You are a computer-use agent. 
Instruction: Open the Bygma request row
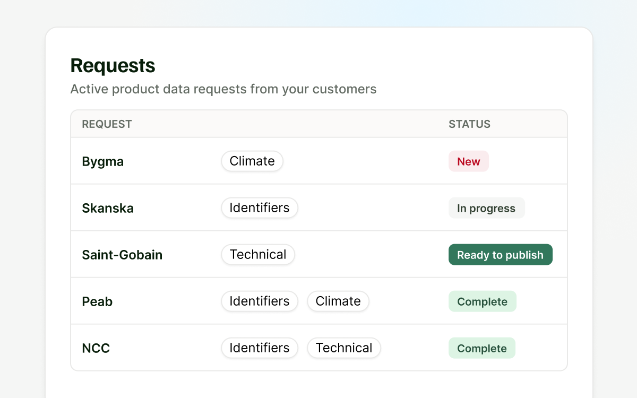click(x=319, y=161)
